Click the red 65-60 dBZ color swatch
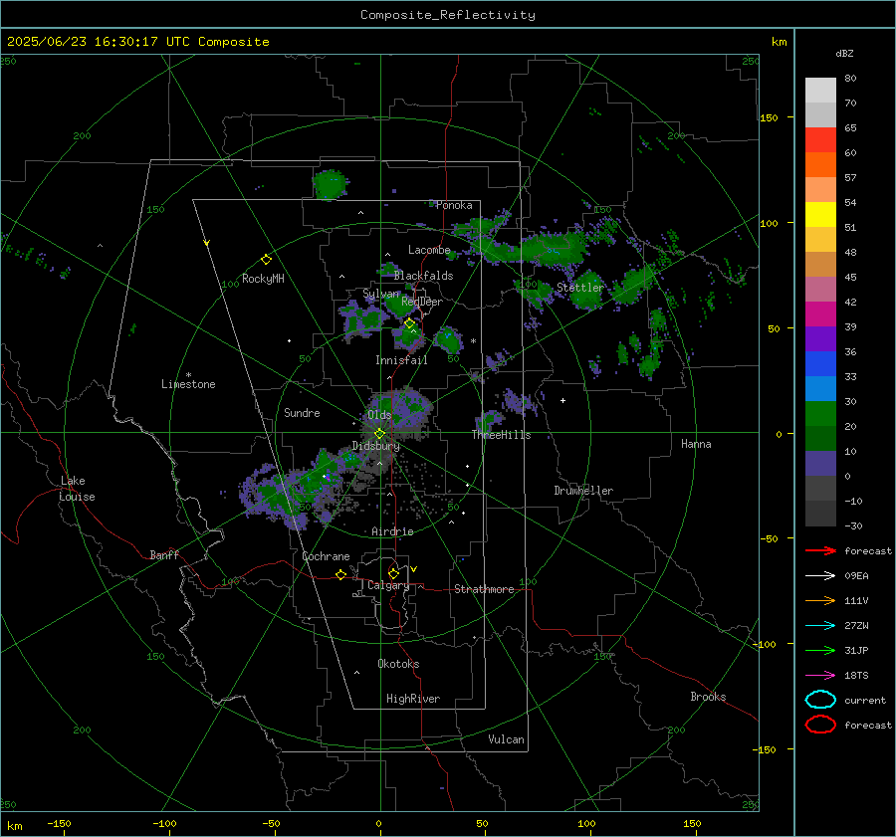The image size is (896, 837). click(x=820, y=139)
